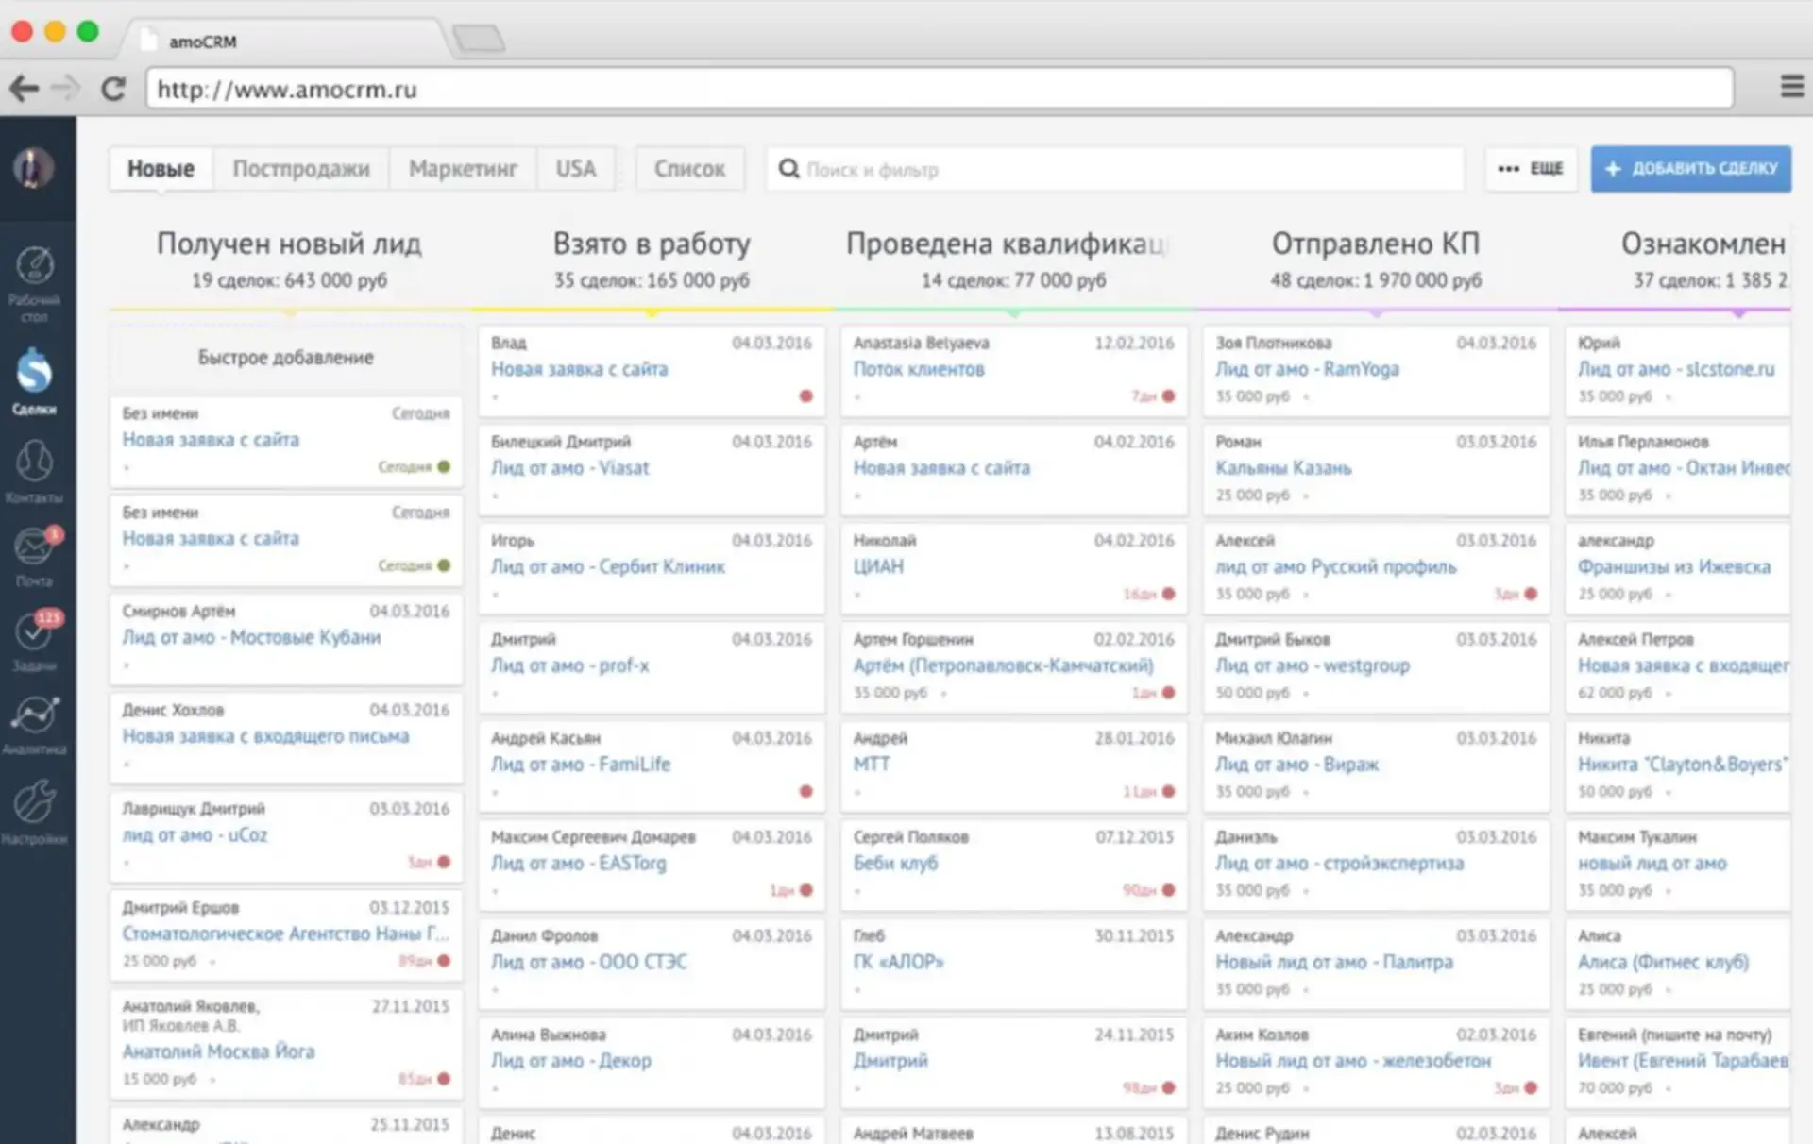Click the ДОБАВИТЬ СДЕЛКУ button

tap(1690, 169)
